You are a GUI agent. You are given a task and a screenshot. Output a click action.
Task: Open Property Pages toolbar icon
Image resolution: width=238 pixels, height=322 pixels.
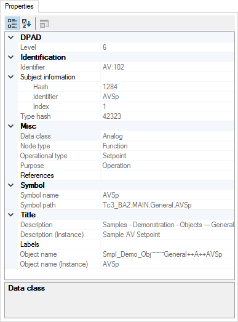tap(44, 24)
